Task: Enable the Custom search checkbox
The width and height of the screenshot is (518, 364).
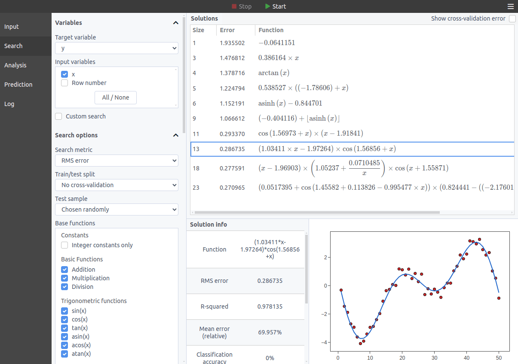Action: click(58, 116)
